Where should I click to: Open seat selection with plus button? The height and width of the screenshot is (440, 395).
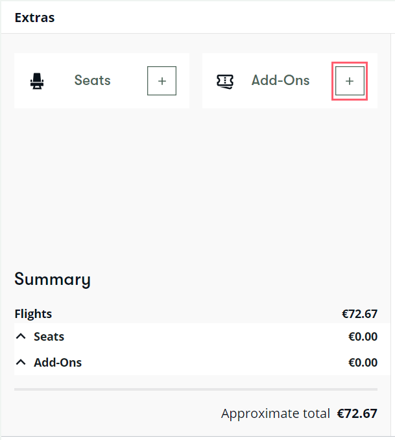click(x=162, y=81)
